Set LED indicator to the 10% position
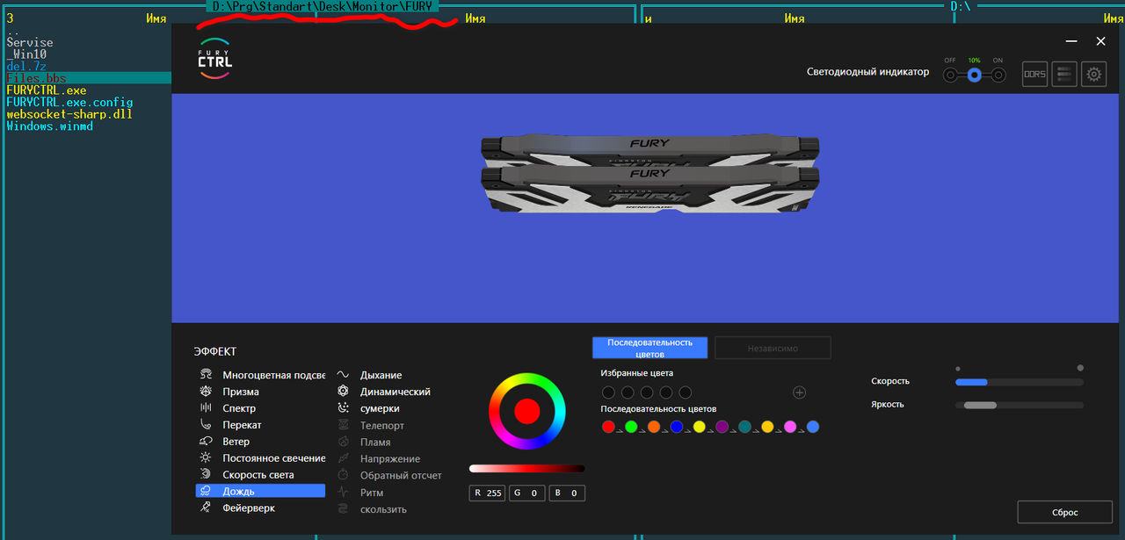The height and width of the screenshot is (540, 1125). coord(974,76)
